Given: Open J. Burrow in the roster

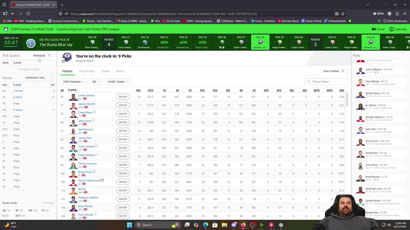Looking at the screenshot, I should coord(18,91).
